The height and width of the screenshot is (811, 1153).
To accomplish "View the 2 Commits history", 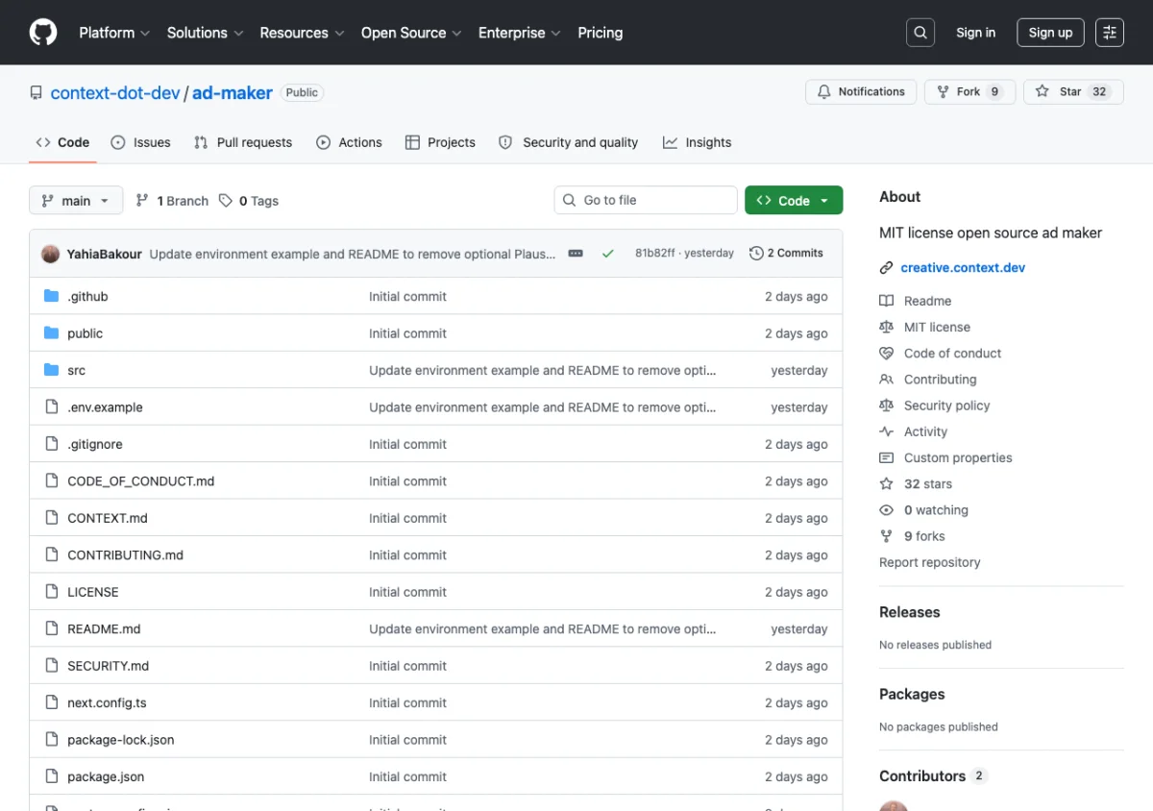I will [786, 254].
